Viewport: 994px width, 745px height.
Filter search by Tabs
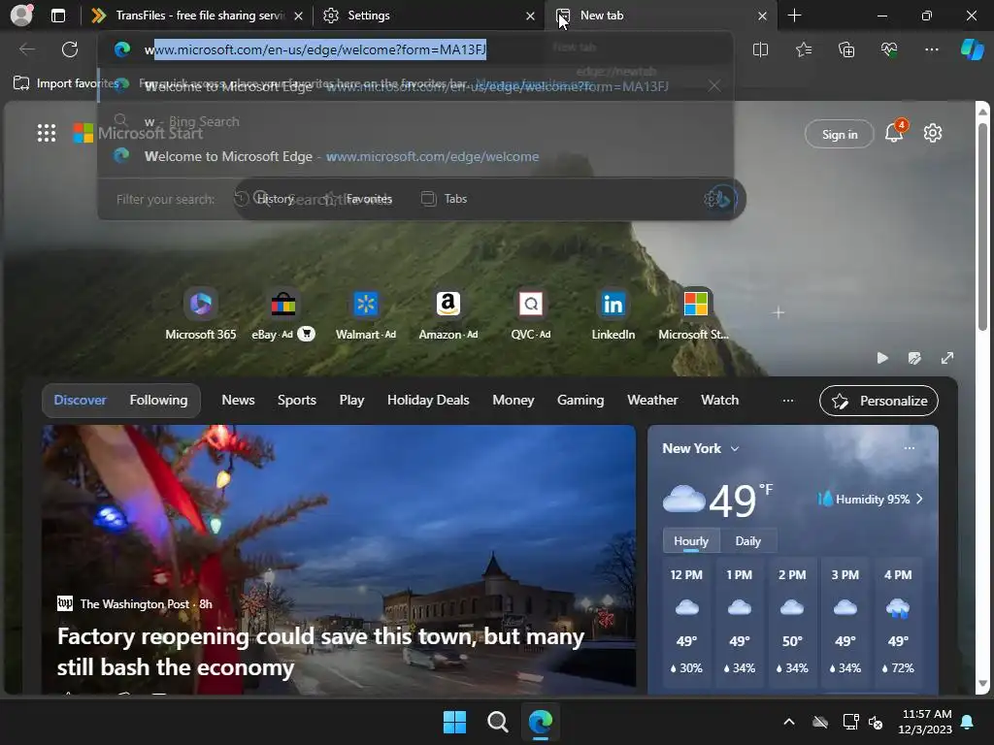pyautogui.click(x=444, y=199)
